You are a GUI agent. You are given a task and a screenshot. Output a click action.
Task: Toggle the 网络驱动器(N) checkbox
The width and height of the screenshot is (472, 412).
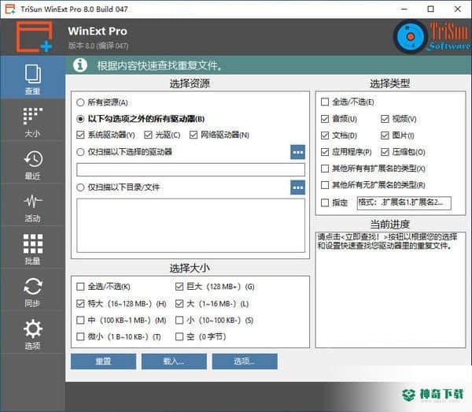tap(194, 135)
